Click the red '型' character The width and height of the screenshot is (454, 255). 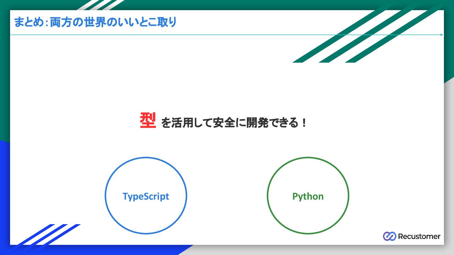click(x=148, y=121)
